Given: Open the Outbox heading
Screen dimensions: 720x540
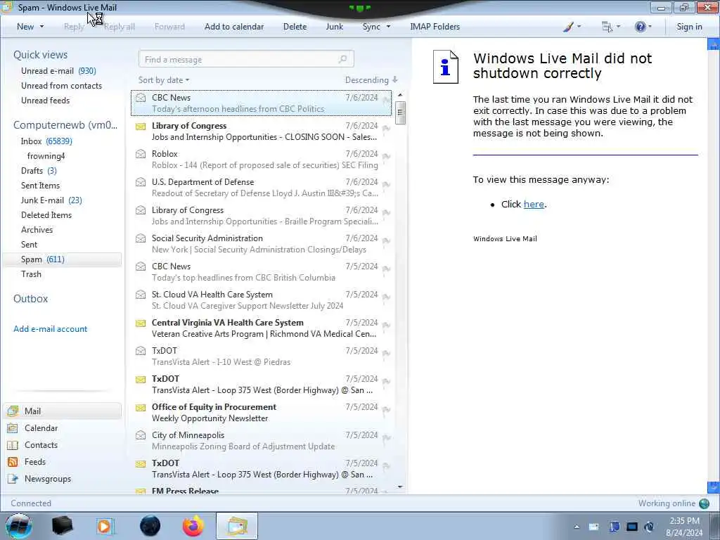Looking at the screenshot, I should click(x=30, y=298).
